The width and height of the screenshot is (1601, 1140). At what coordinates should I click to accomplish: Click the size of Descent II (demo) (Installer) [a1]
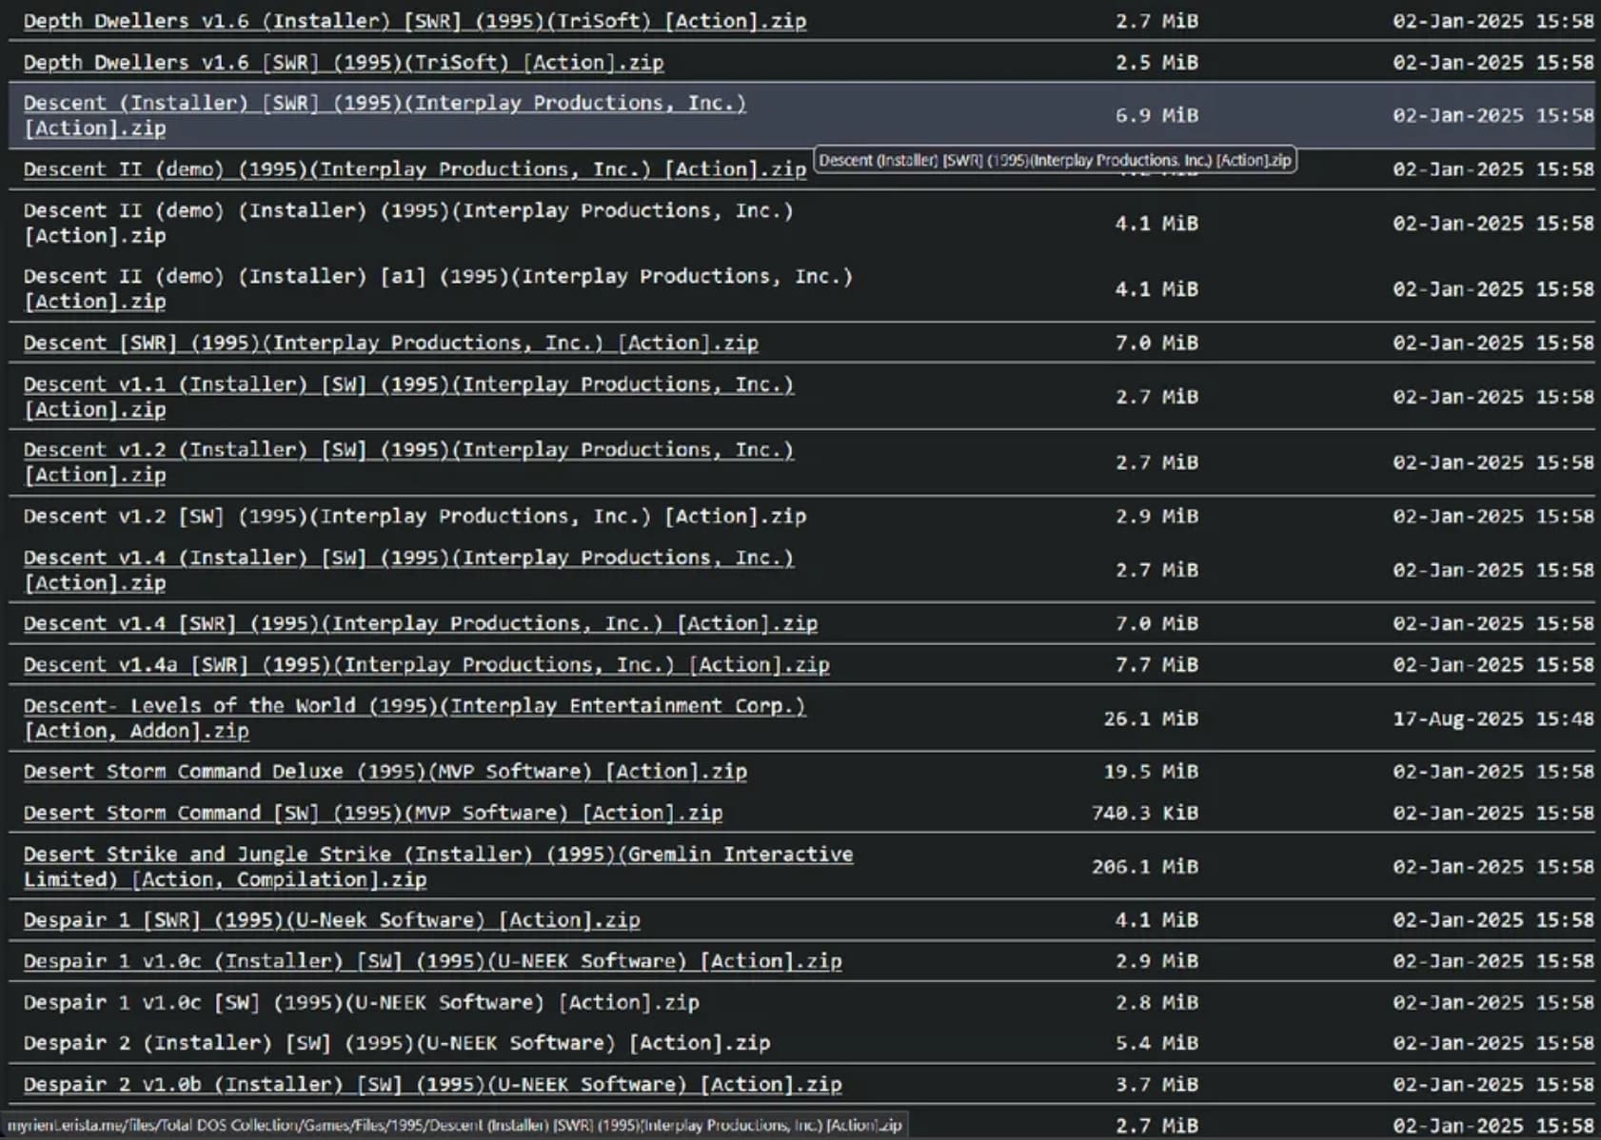1156,288
